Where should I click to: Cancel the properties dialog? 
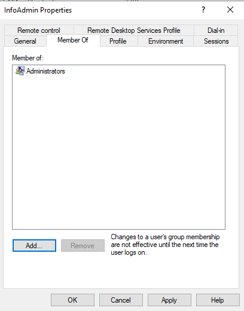(x=121, y=300)
